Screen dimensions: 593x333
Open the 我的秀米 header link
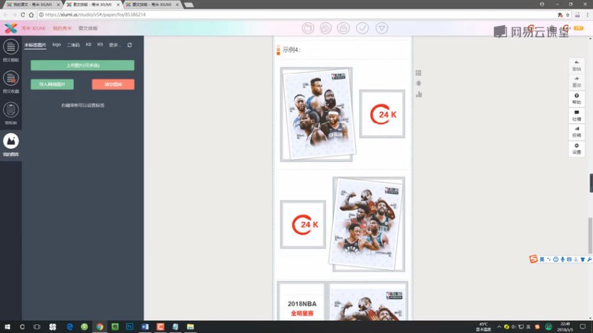click(62, 28)
